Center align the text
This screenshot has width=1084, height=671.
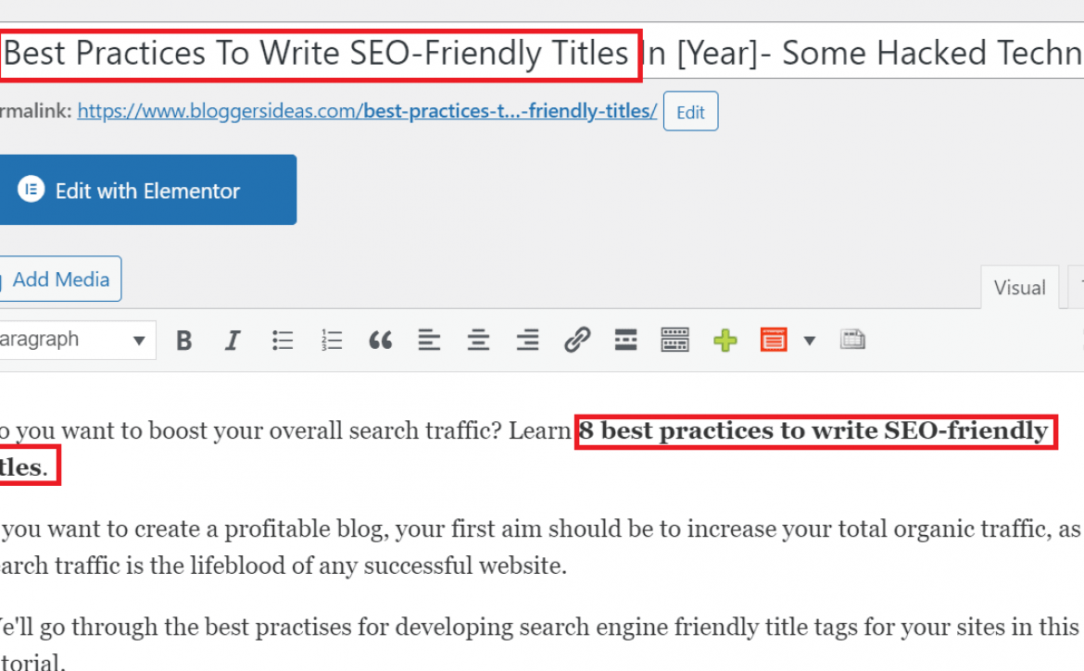[478, 341]
